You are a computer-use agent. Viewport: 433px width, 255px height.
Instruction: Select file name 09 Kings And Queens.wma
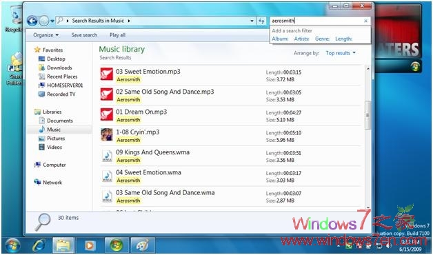tap(152, 152)
